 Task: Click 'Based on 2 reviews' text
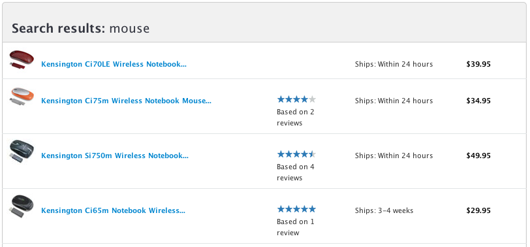296,118
